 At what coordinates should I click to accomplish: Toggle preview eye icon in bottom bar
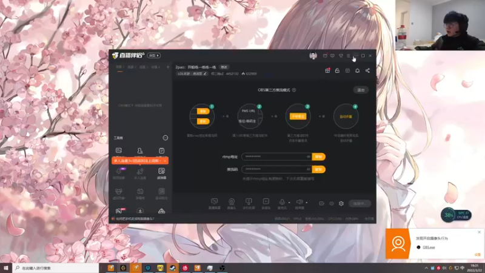point(332,204)
